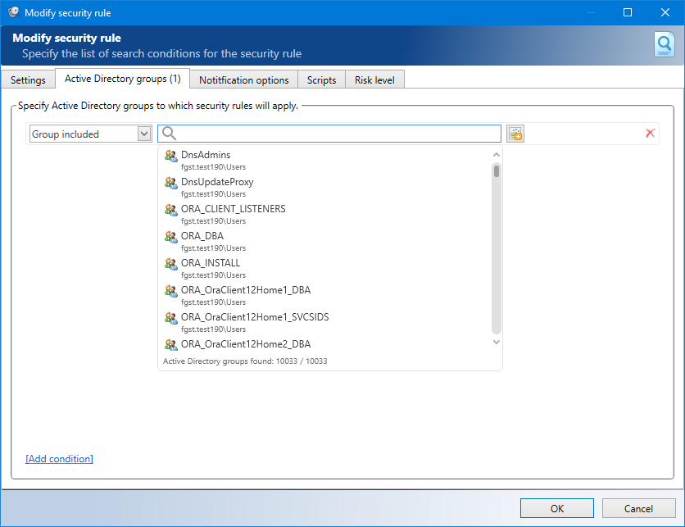Click the search document icon in the header
Viewport: 685px width, 527px height.
[x=664, y=44]
